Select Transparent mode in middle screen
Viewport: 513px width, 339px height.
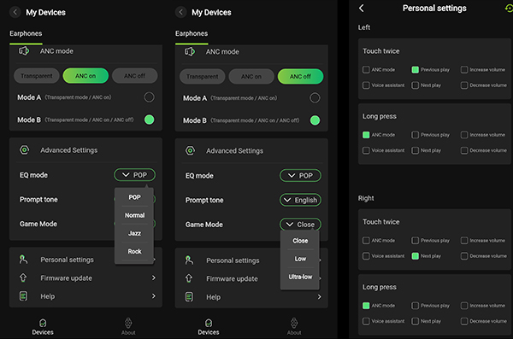point(202,77)
